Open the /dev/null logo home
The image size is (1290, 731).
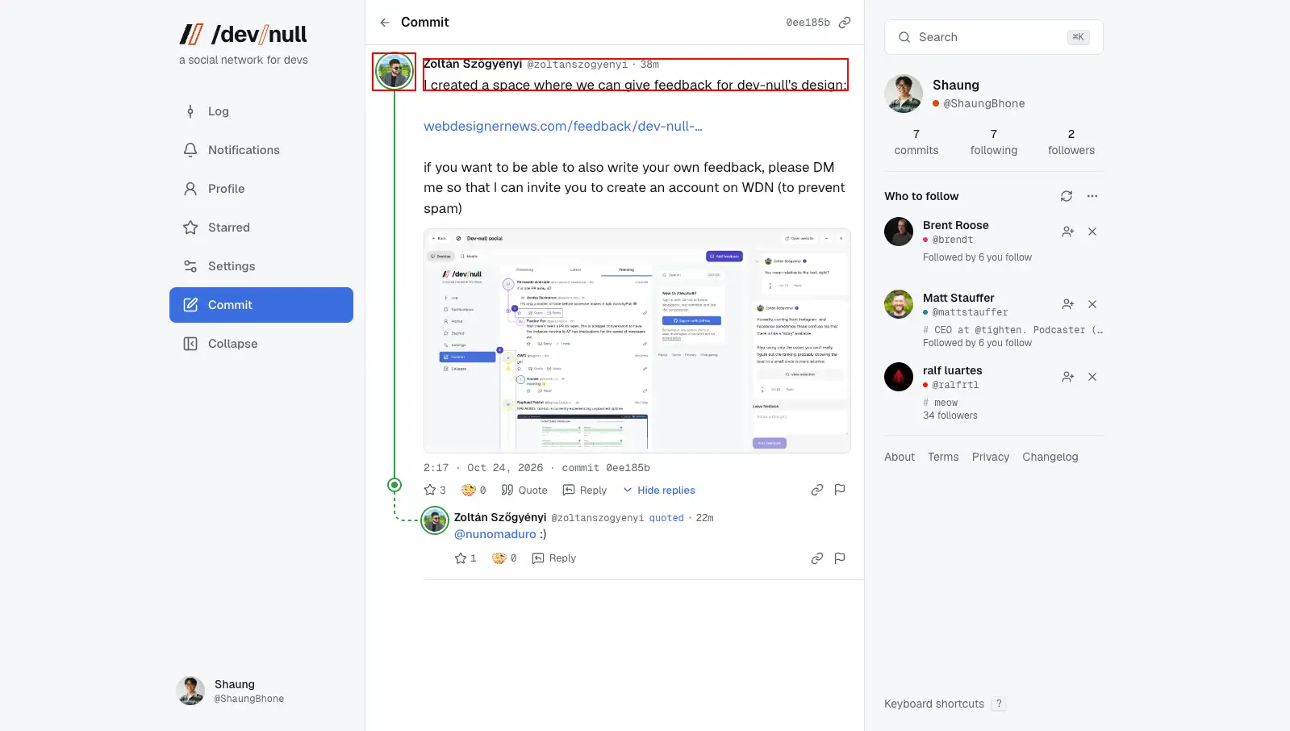[x=243, y=34]
